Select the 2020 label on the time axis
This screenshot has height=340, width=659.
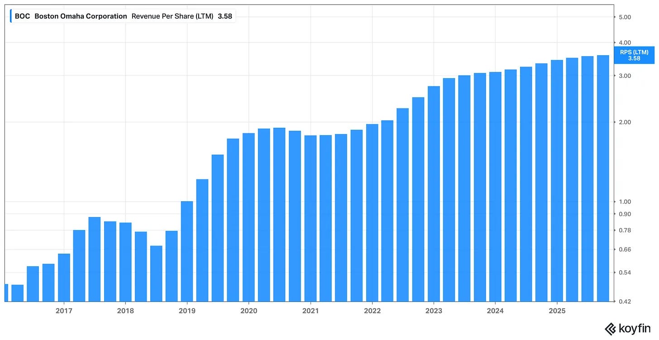pyautogui.click(x=248, y=311)
